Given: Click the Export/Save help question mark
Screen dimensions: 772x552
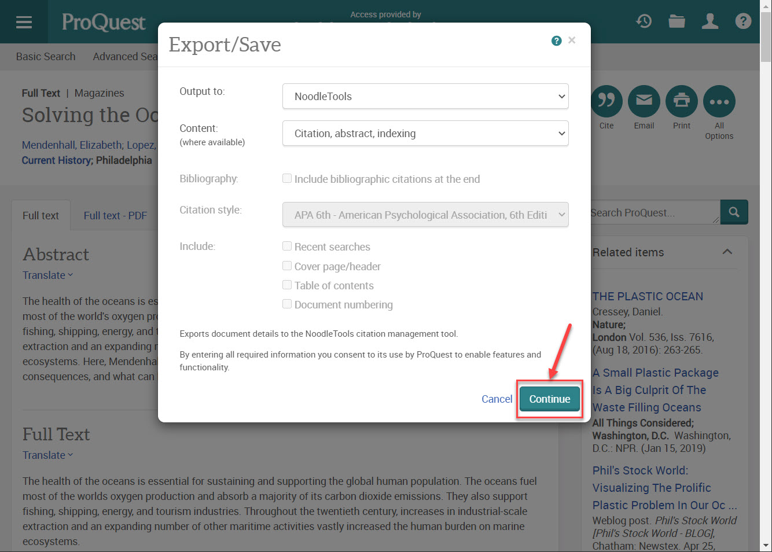Looking at the screenshot, I should click(556, 41).
